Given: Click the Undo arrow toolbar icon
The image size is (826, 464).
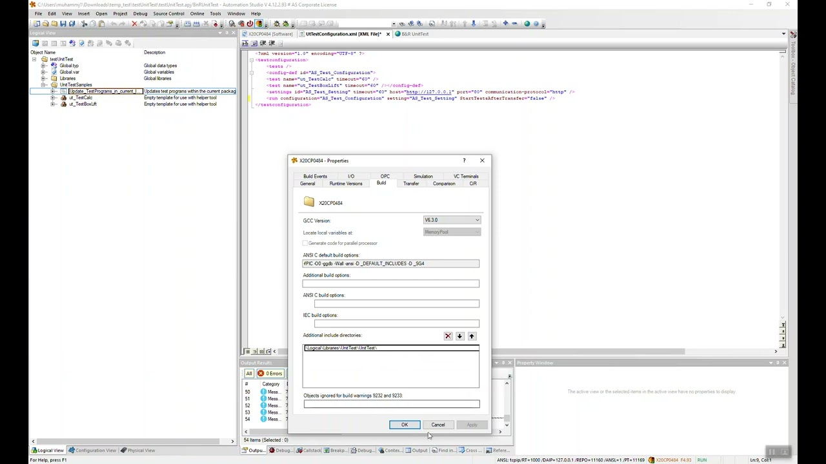Looking at the screenshot, I should click(x=114, y=24).
